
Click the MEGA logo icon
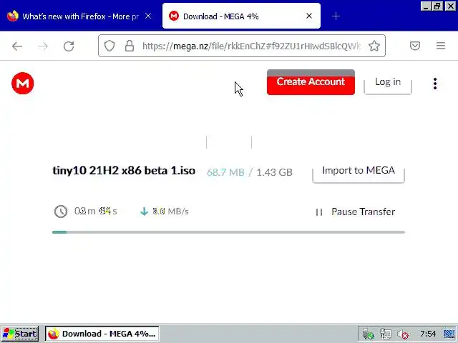(23, 84)
